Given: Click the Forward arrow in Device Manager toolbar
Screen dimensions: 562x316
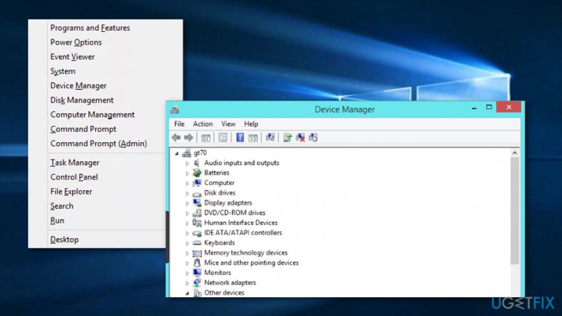Looking at the screenshot, I should tap(189, 138).
